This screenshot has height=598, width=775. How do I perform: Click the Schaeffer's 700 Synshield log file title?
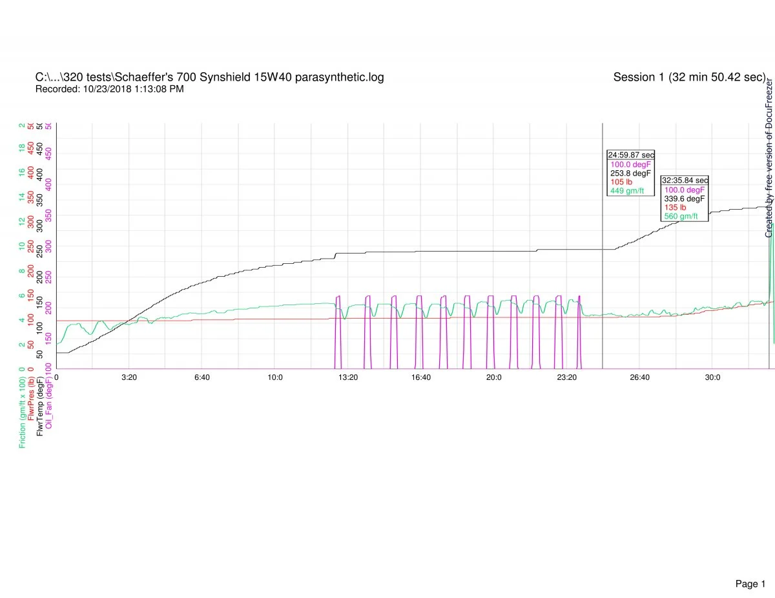click(x=209, y=77)
